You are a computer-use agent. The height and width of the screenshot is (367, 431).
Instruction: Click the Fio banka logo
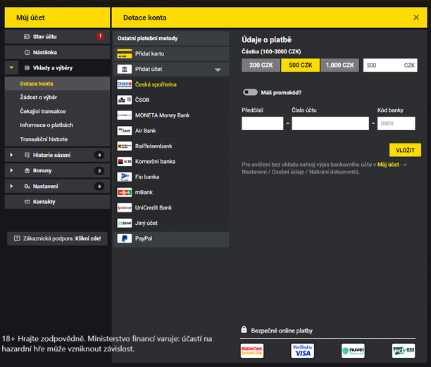tap(124, 176)
